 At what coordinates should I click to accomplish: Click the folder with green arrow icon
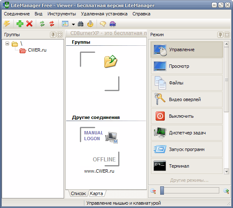[x=111, y=62]
